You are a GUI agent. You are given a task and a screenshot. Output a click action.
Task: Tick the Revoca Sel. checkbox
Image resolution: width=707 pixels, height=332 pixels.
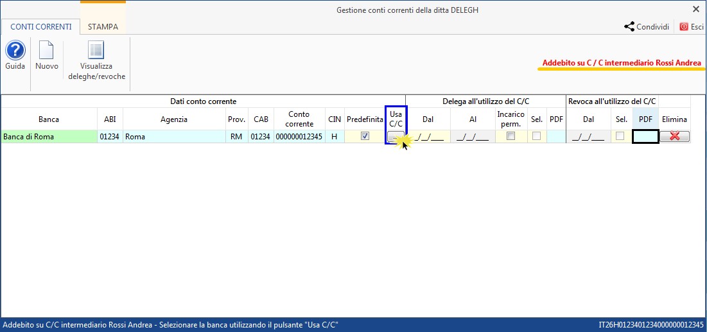tap(620, 136)
